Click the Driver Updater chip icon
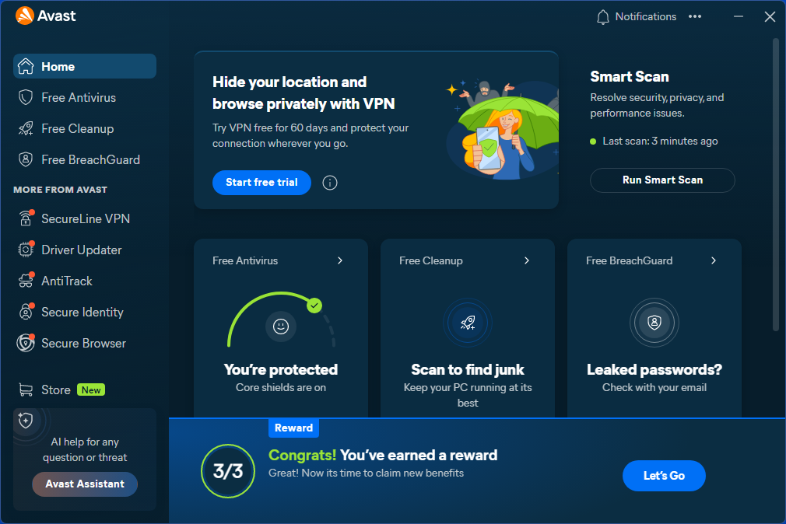 [26, 250]
